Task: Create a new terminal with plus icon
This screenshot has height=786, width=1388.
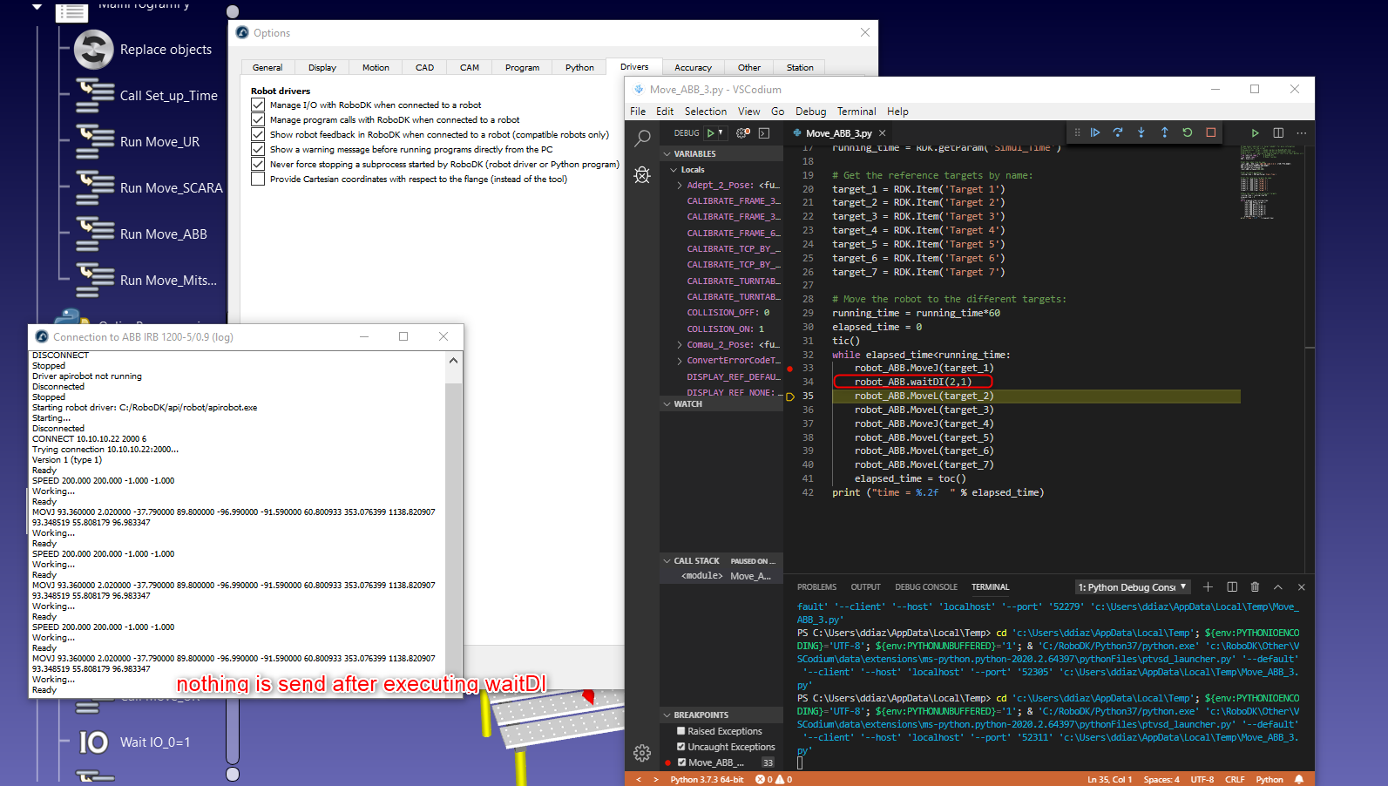Action: [1209, 587]
